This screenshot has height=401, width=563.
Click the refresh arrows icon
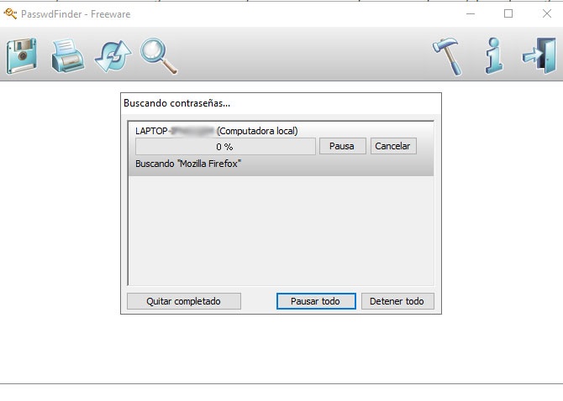(x=113, y=56)
